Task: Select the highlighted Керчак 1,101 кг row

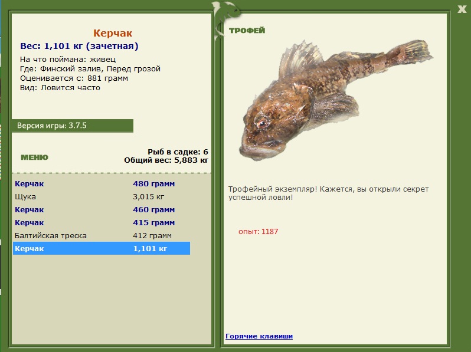Action: 102,248
